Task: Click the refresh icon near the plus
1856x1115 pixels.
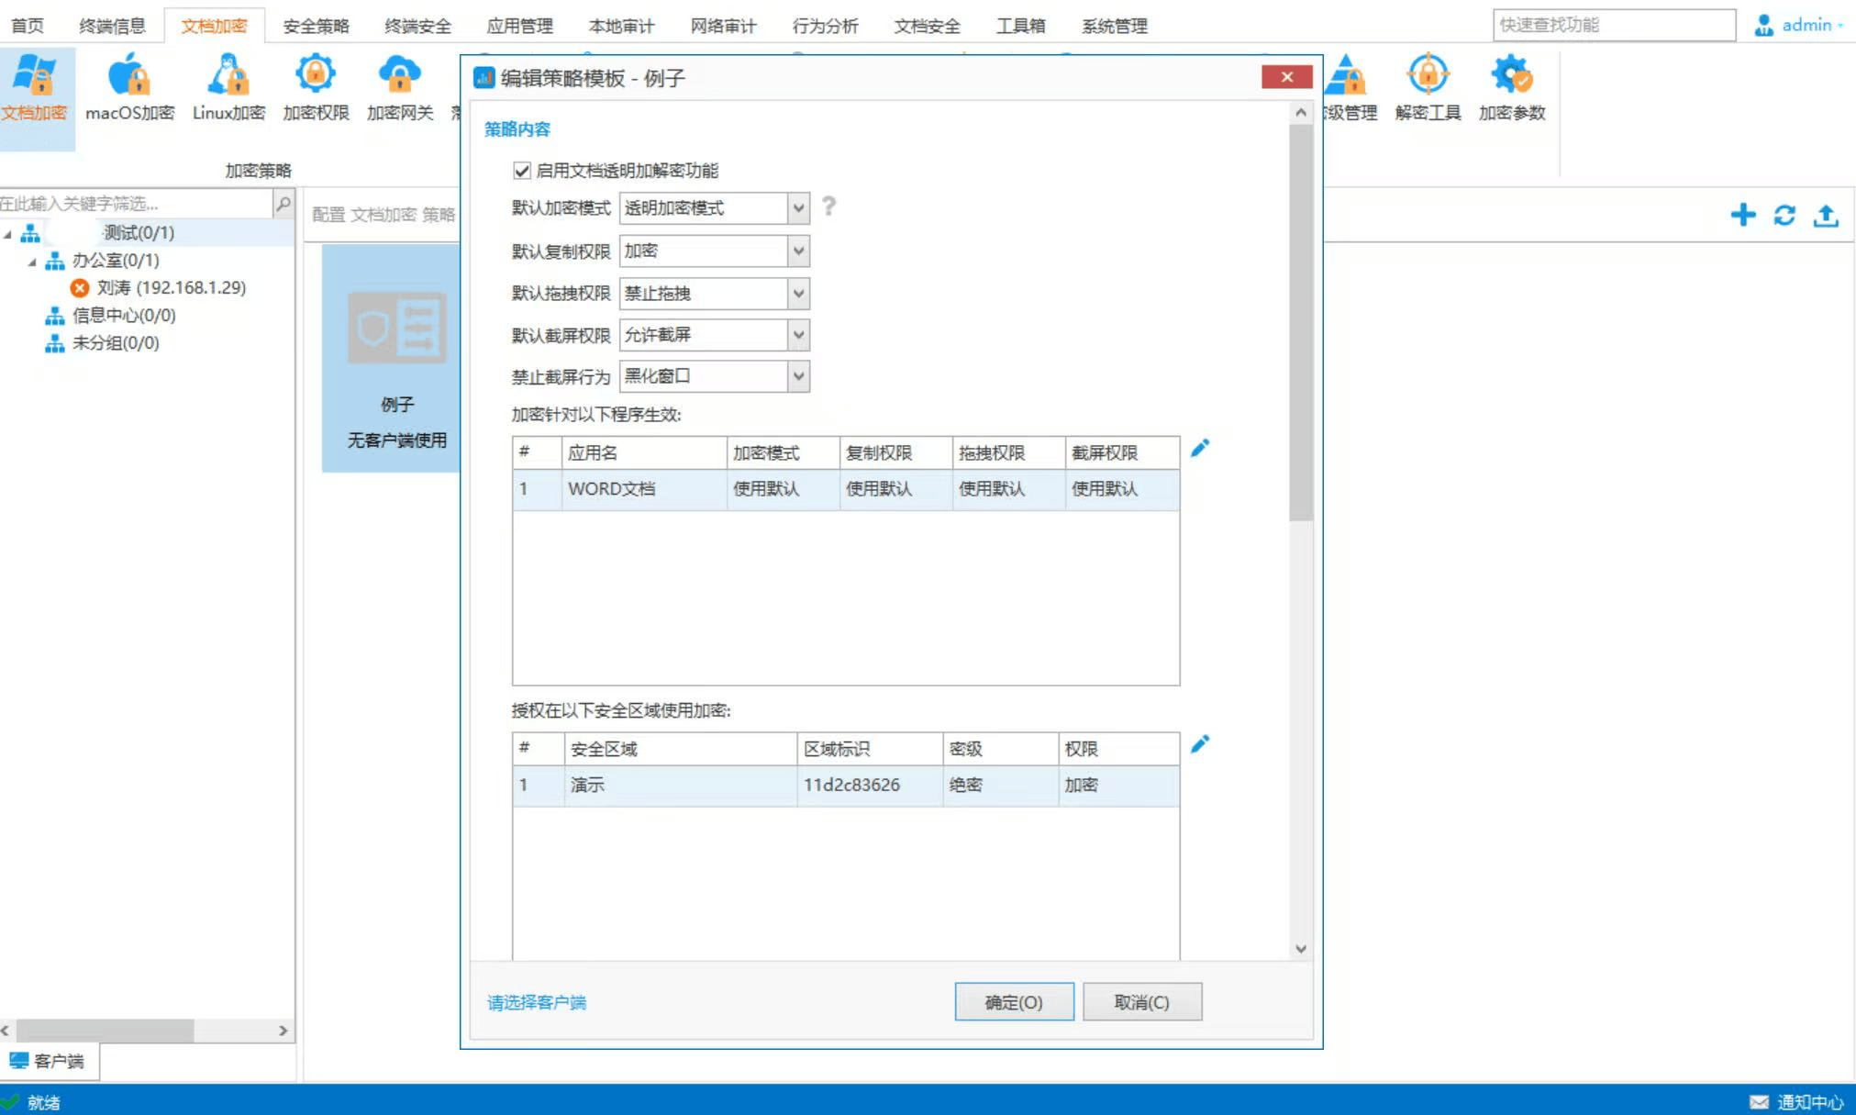Action: 1784,216
